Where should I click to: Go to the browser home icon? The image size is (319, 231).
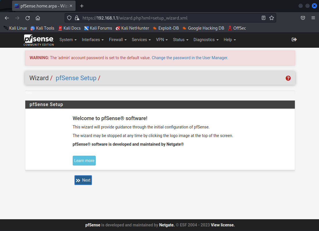point(38,18)
